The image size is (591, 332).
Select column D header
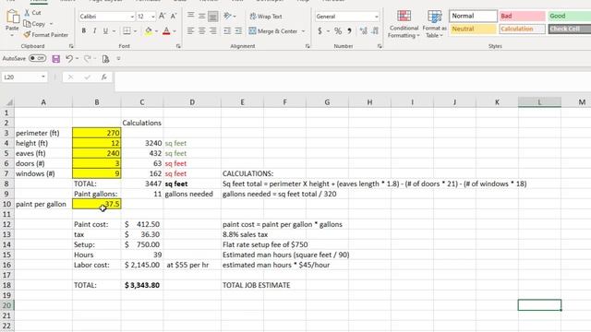click(192, 102)
